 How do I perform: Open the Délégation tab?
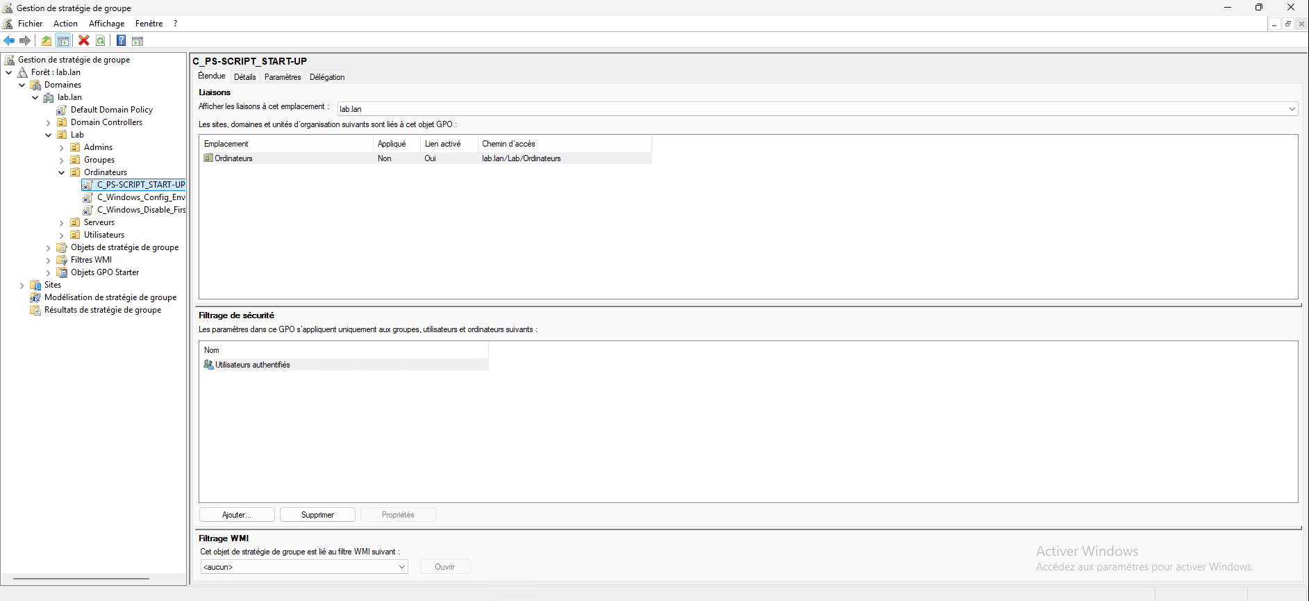[x=327, y=77]
